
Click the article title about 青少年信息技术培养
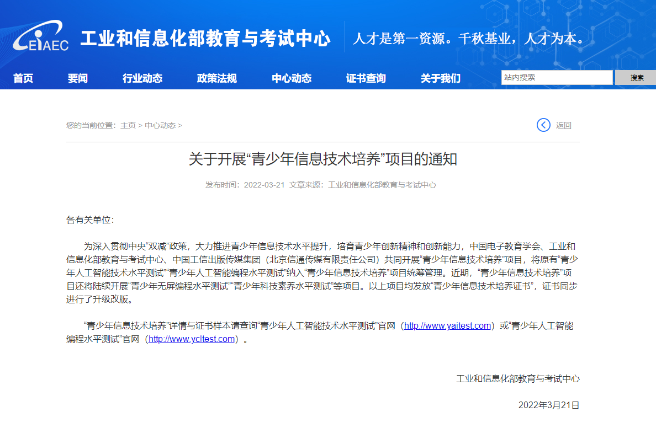[323, 159]
